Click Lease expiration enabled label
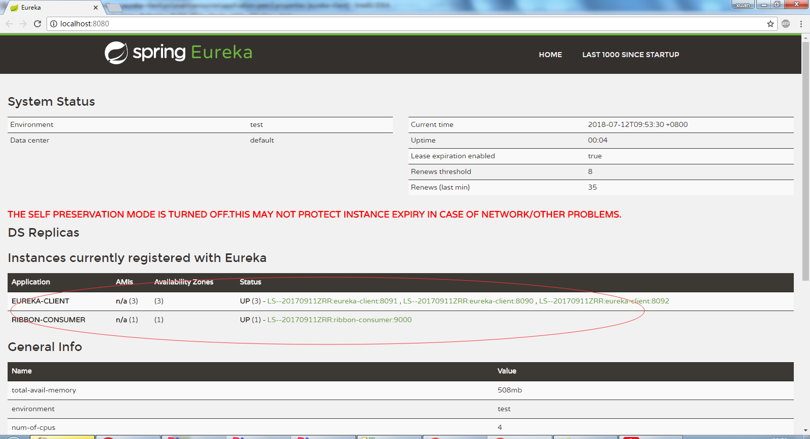This screenshot has width=810, height=439. [x=453, y=156]
